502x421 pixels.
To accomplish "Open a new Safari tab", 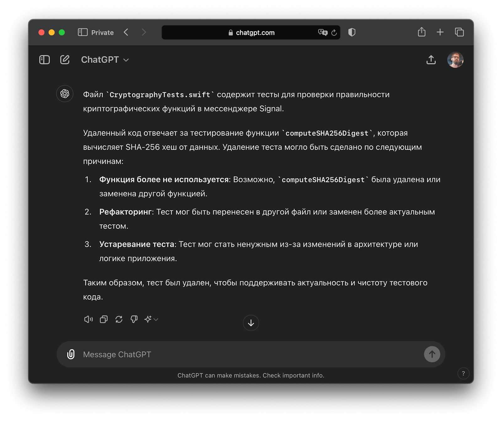I will [440, 32].
